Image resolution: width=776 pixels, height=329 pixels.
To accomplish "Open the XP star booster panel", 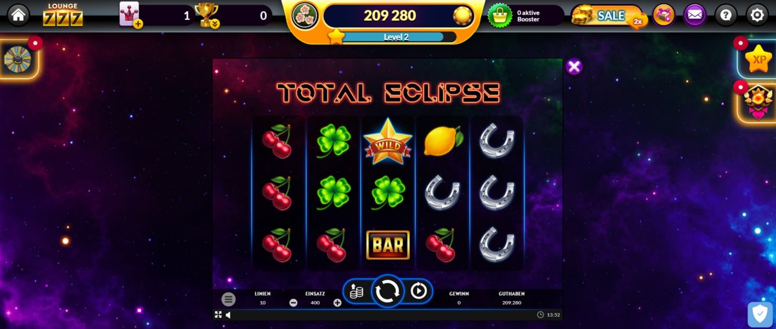I will click(757, 59).
